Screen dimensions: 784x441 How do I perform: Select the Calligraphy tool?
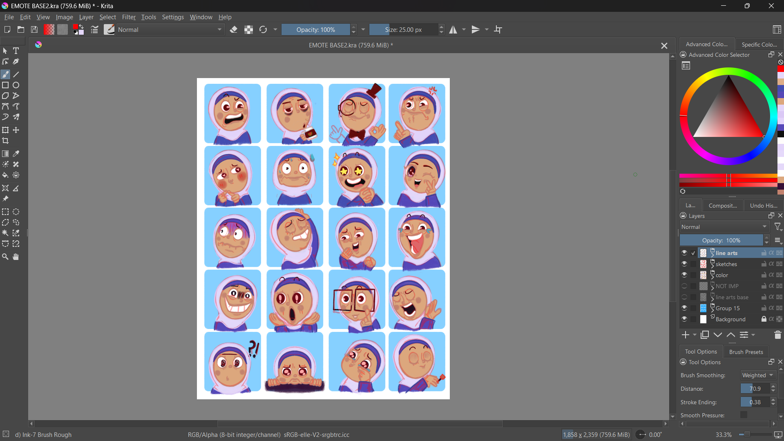[16, 62]
